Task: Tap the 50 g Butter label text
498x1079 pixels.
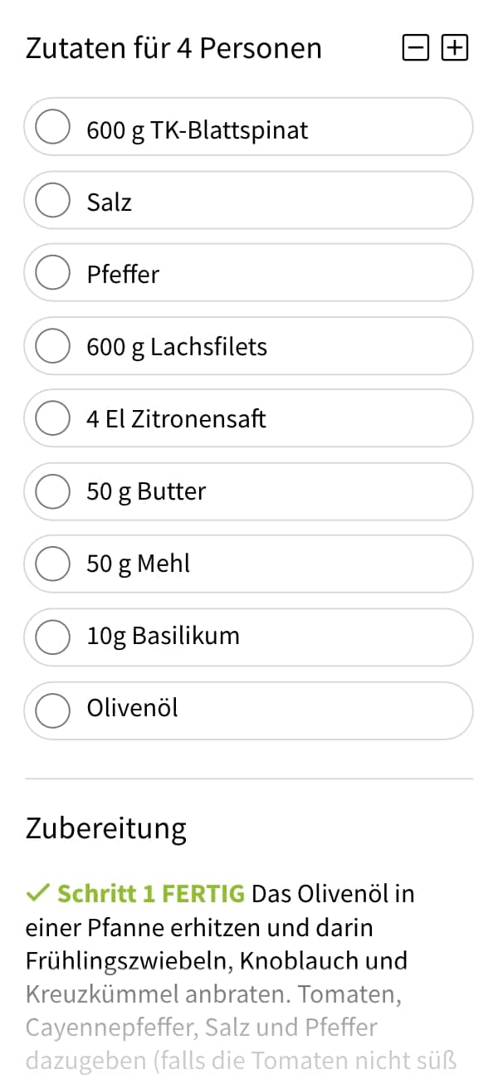Action: pyautogui.click(x=146, y=491)
